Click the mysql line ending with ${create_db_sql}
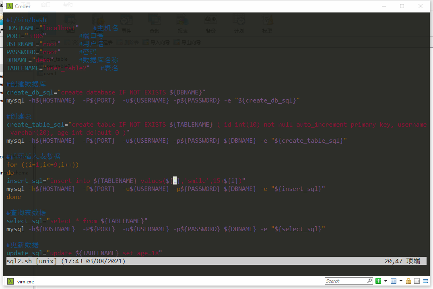The width and height of the screenshot is (433, 289). 153,100
